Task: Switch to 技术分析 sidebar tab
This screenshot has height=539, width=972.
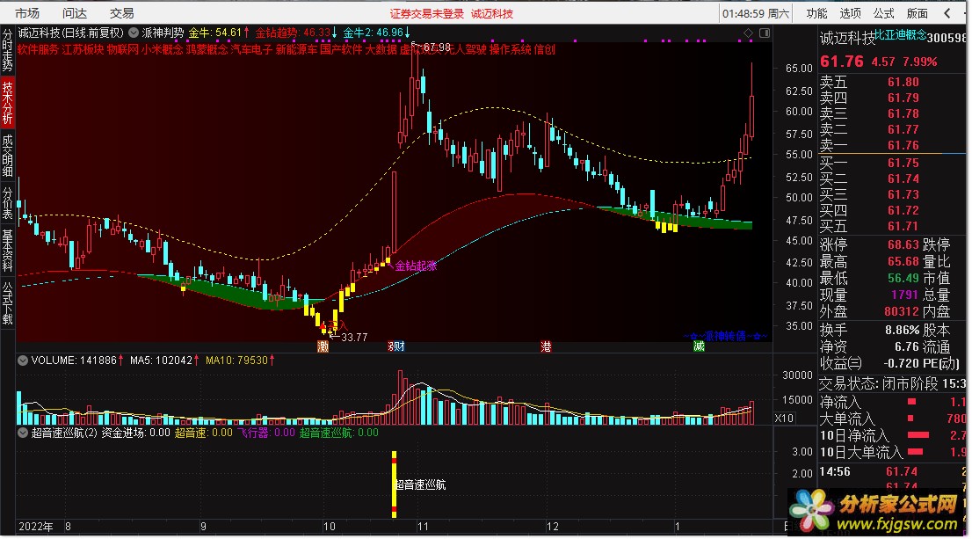Action: coord(7,102)
